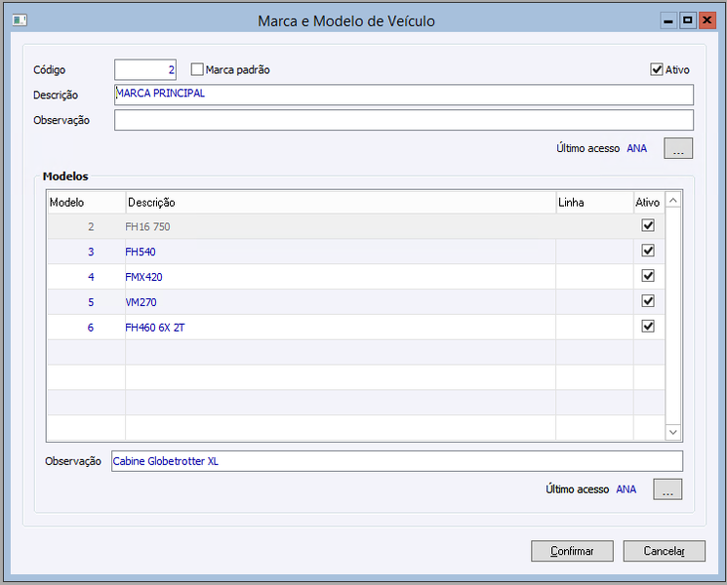Screen dimensions: 727x585
Task: Click Linha cell of FH540 row
Action: (x=595, y=252)
